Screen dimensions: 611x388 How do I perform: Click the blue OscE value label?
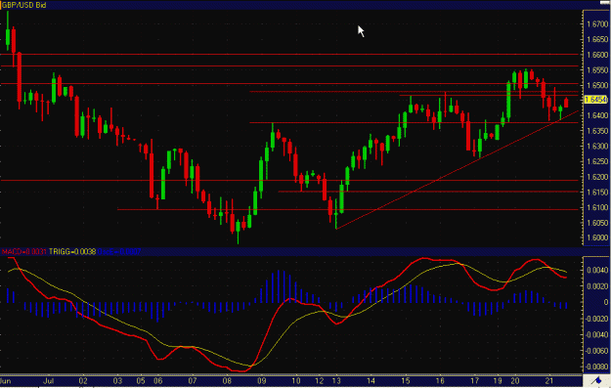(119, 252)
